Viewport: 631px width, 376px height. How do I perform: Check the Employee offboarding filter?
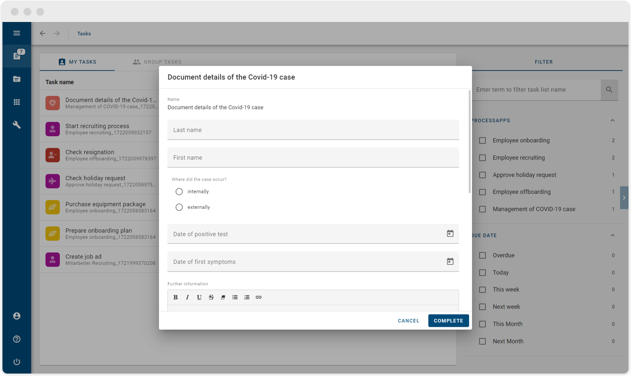point(482,192)
